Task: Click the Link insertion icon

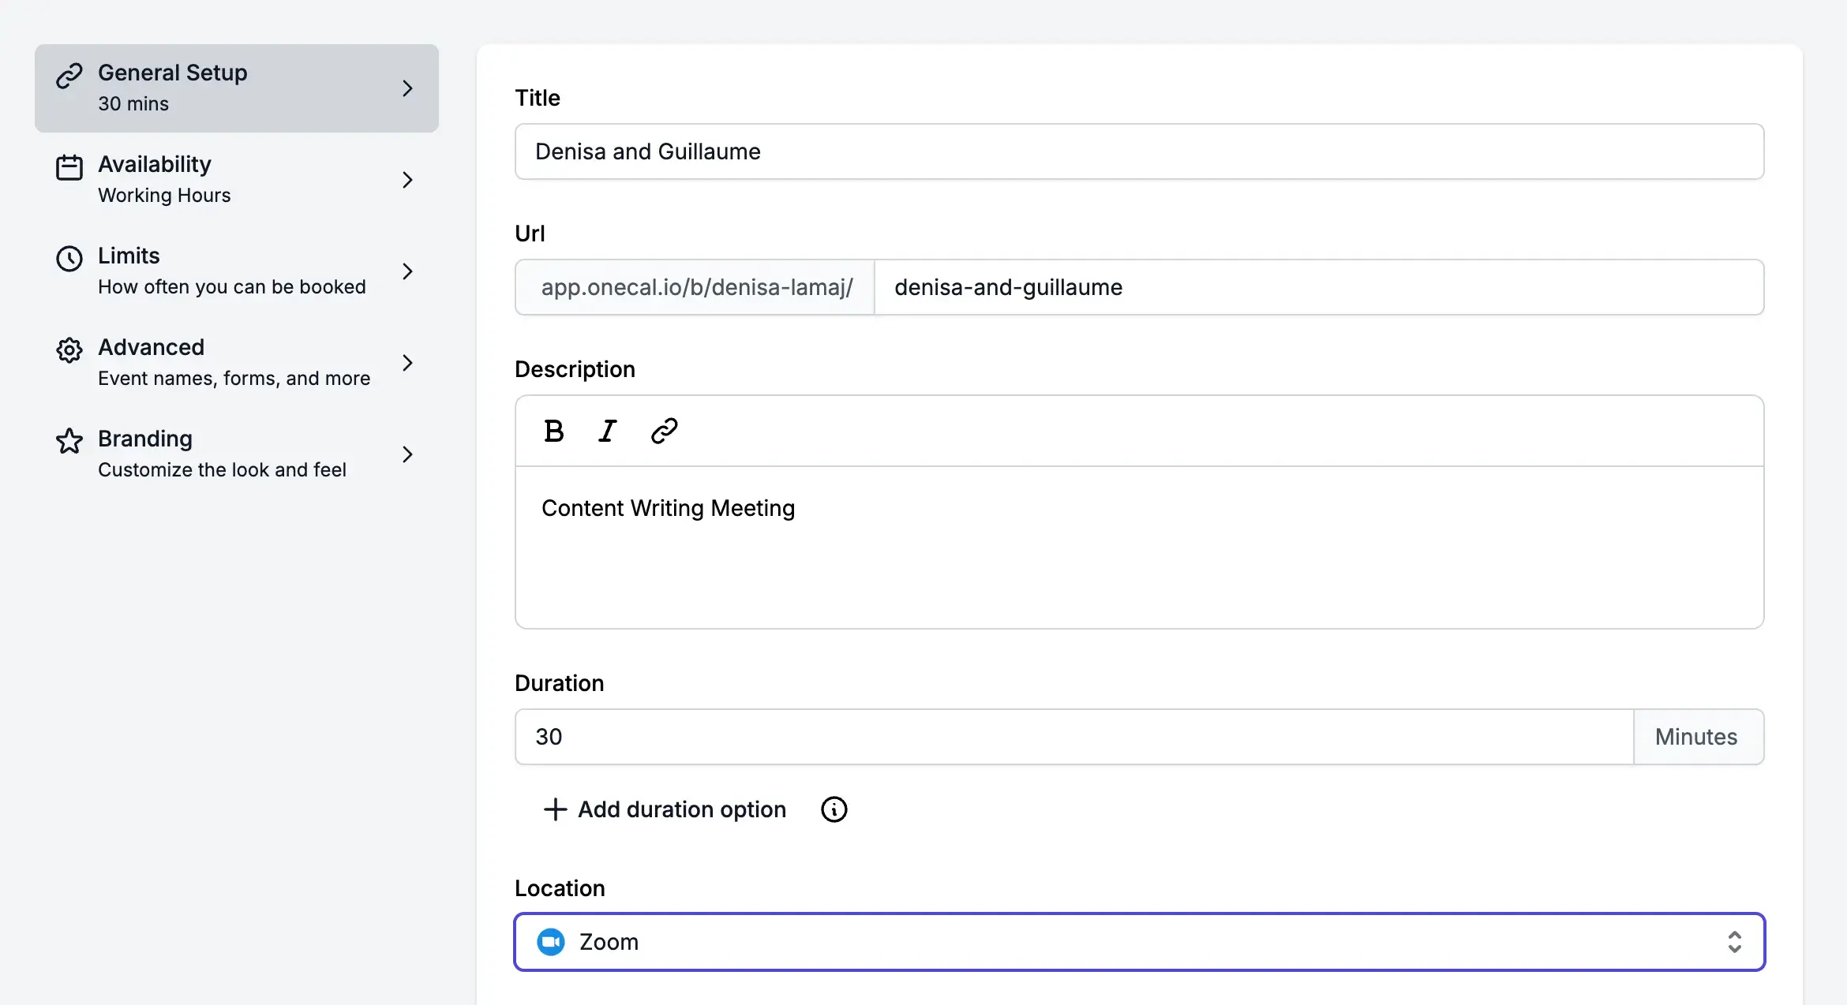Action: [x=664, y=431]
